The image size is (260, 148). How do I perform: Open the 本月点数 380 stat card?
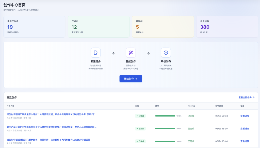point(227,27)
